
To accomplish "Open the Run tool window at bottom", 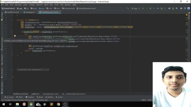I will [59, 97].
